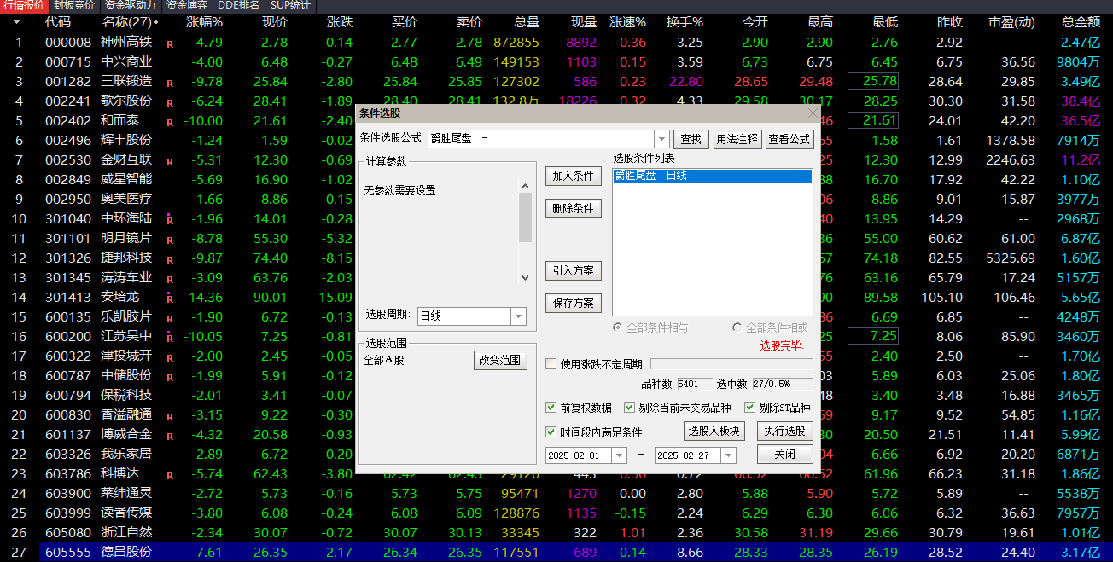This screenshot has width=1113, height=562.
Task: Select the SUP统计 tab
Action: point(288,6)
